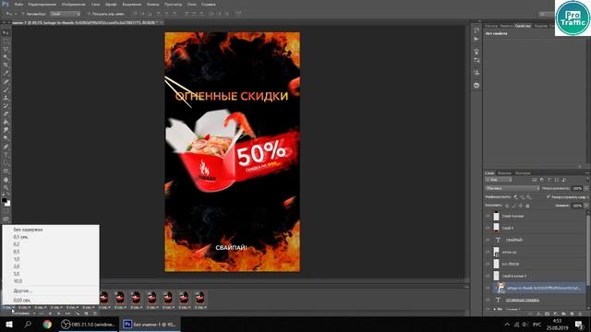Select the Horizontal Type tool

point(6,155)
